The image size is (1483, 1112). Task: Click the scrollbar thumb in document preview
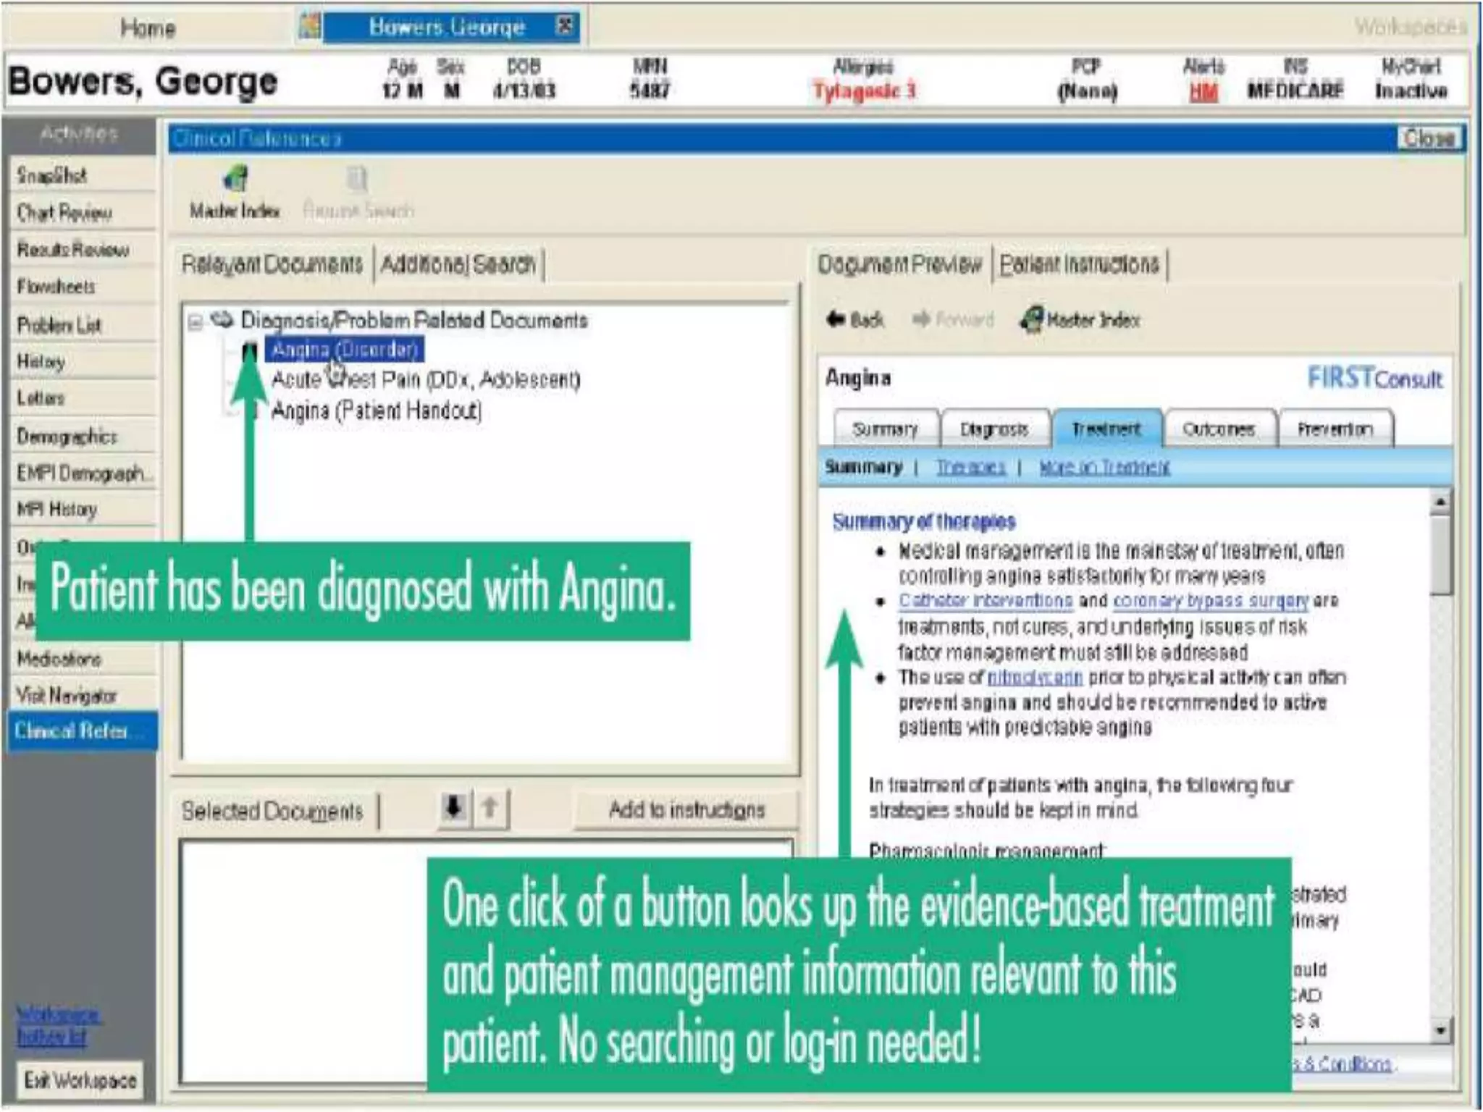click(1440, 556)
